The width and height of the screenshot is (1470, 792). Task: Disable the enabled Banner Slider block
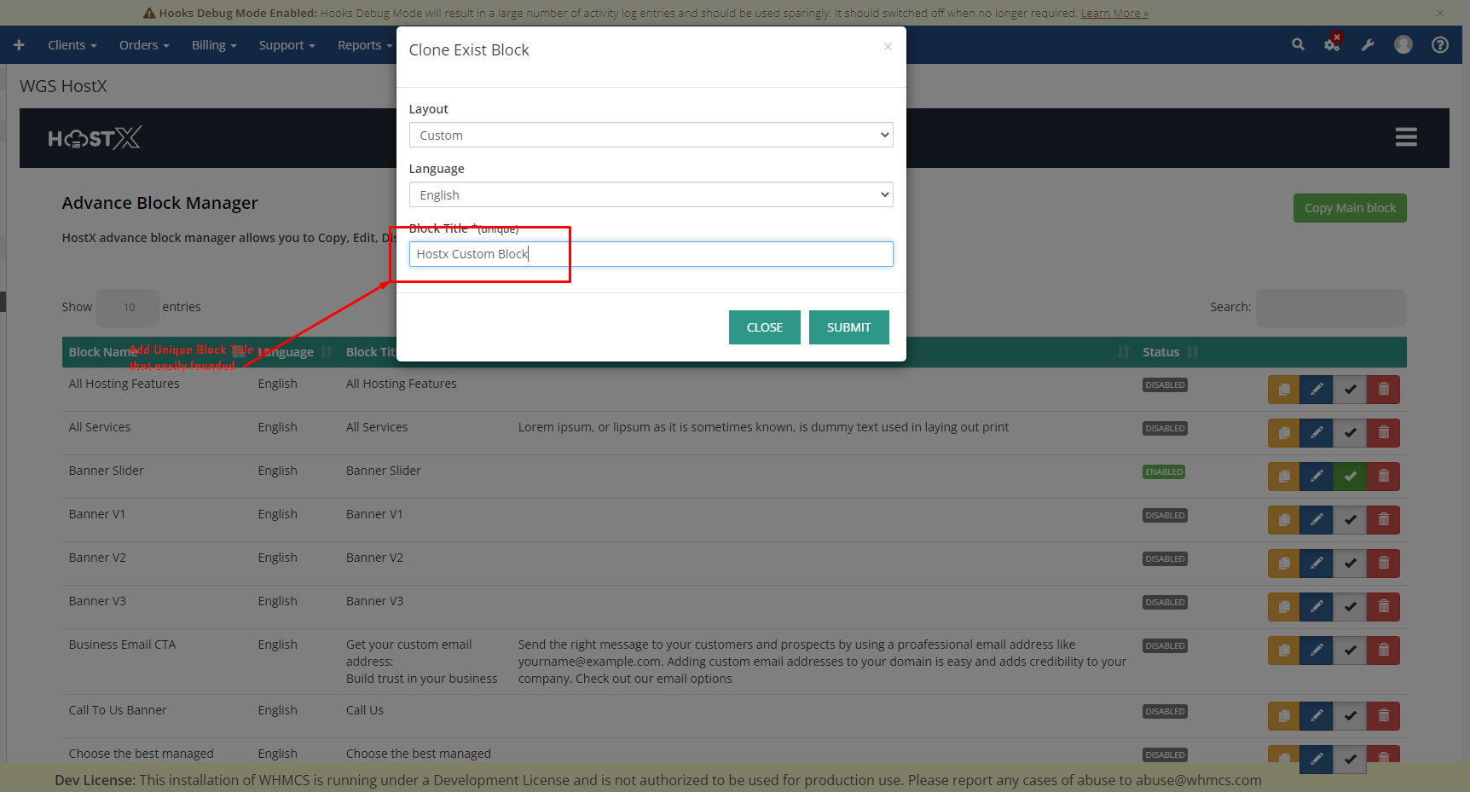pyautogui.click(x=1350, y=477)
